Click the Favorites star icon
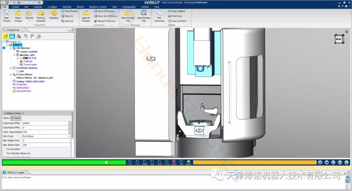The width and height of the screenshot is (352, 191). tap(54, 13)
